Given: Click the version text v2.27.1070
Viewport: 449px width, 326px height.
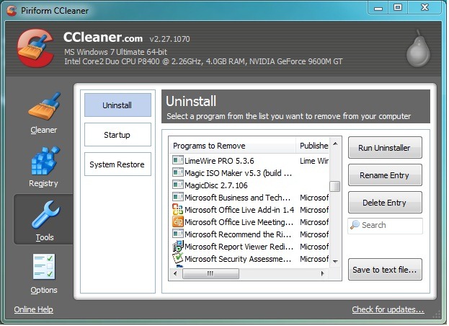Looking at the screenshot, I should 169,39.
